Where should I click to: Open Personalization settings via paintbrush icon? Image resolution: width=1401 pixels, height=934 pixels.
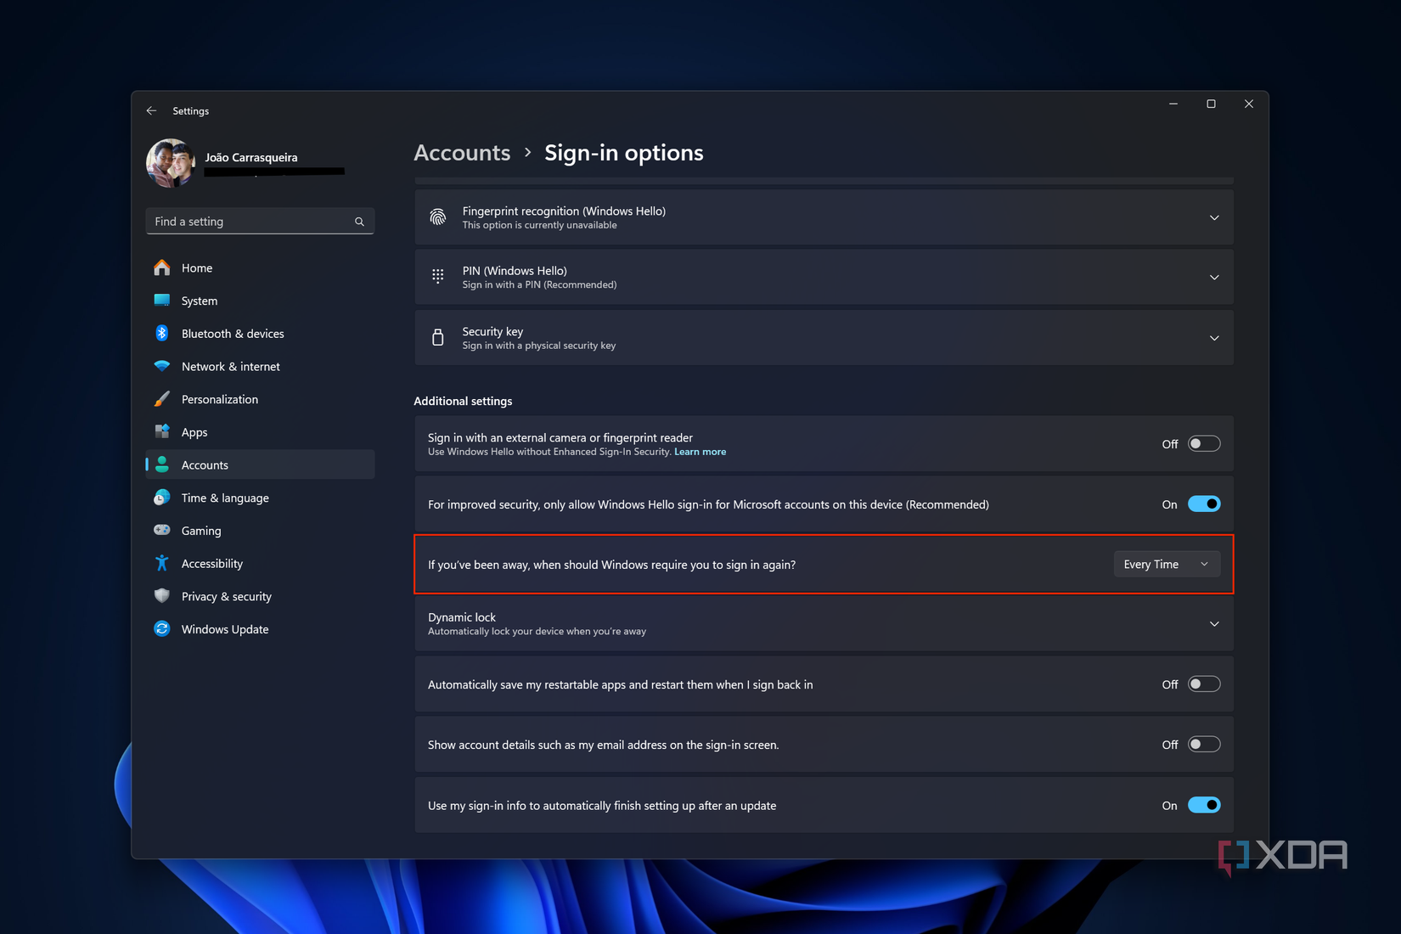(162, 399)
